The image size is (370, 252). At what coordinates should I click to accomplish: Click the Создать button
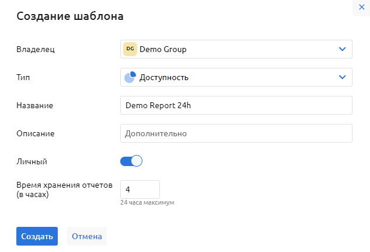(37, 236)
